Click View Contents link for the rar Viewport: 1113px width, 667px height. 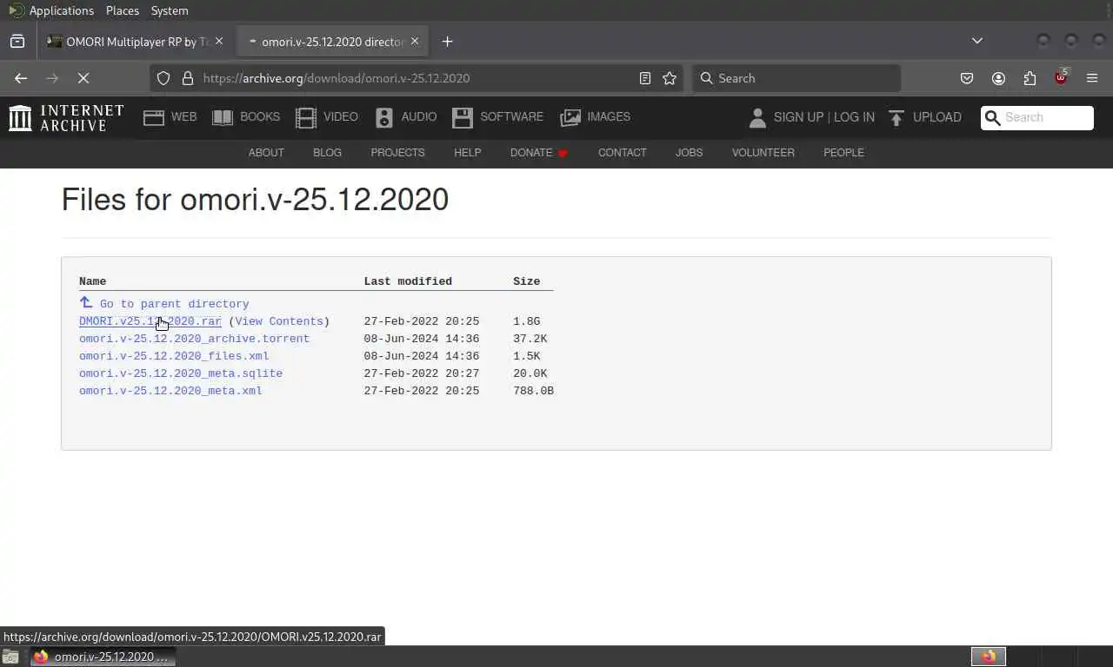click(x=279, y=321)
